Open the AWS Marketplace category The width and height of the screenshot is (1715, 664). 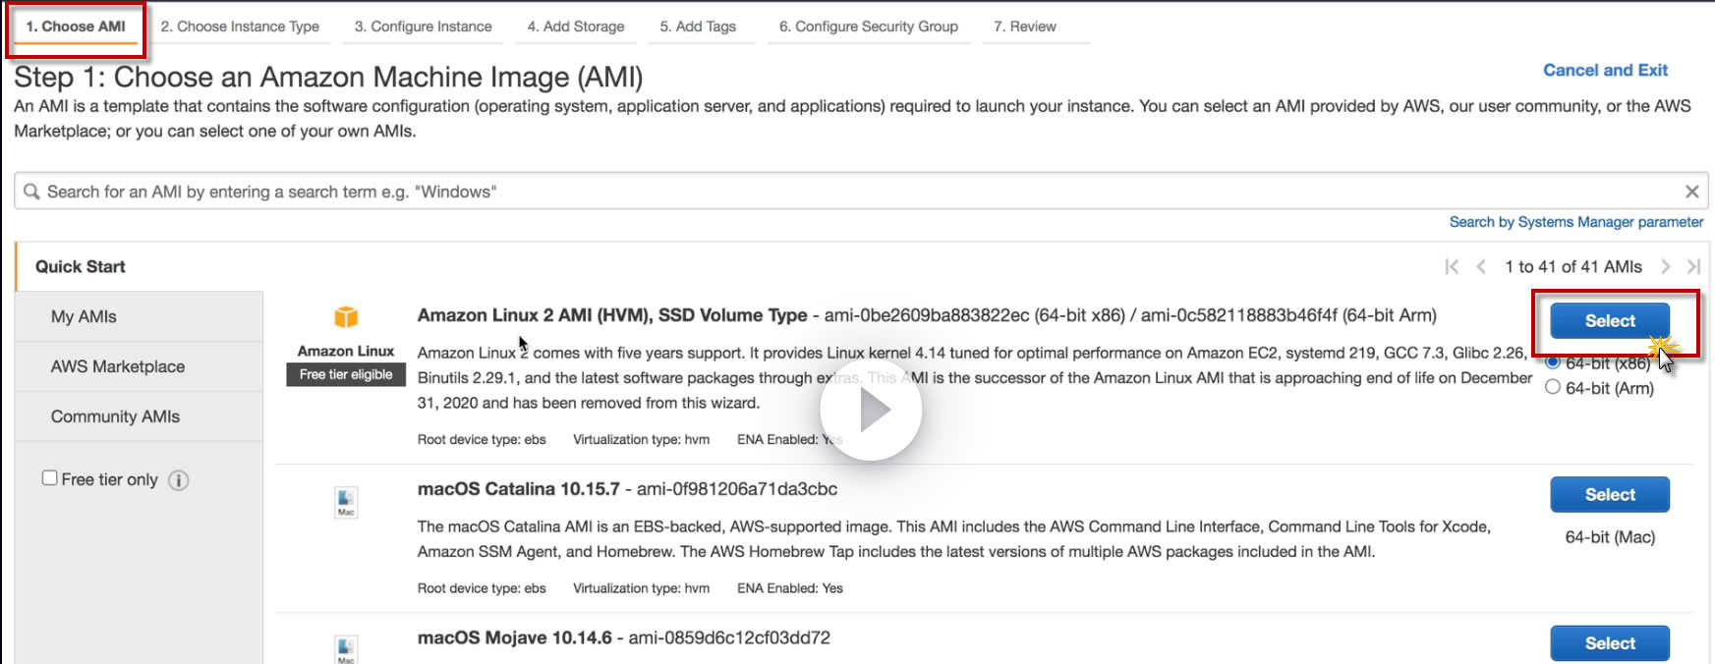[x=118, y=366]
